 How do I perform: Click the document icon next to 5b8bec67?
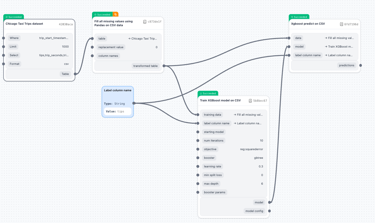[x=250, y=100]
